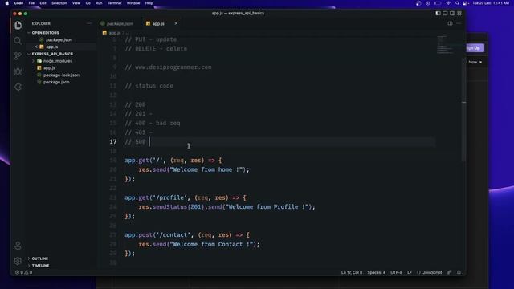Open the Selection menu
Screen dimensions: 514x289
click(59, 3)
